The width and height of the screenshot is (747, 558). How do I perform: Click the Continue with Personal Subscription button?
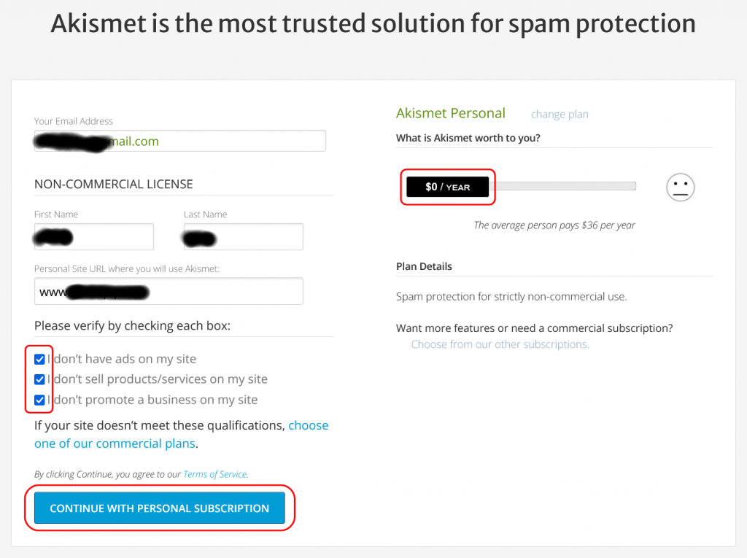pos(160,508)
